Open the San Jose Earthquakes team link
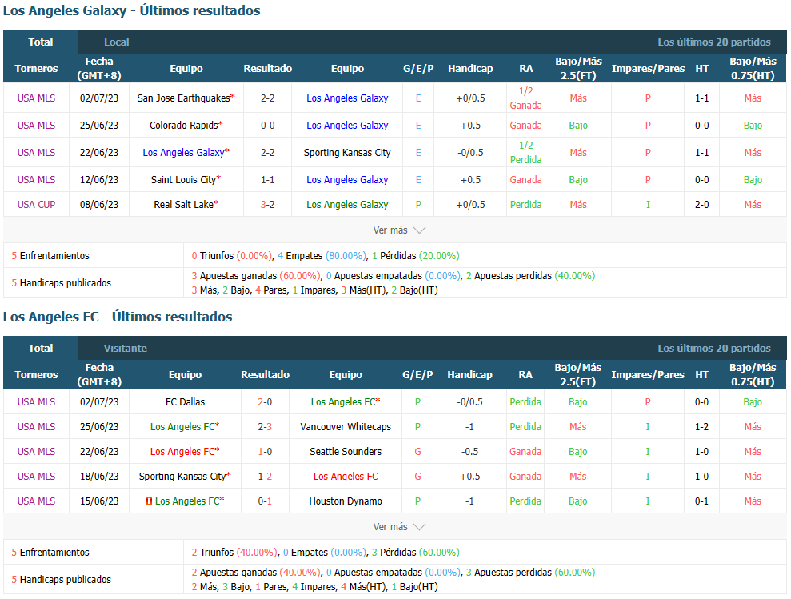 [184, 98]
